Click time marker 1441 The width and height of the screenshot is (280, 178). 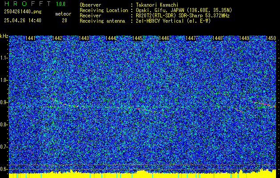point(31,38)
